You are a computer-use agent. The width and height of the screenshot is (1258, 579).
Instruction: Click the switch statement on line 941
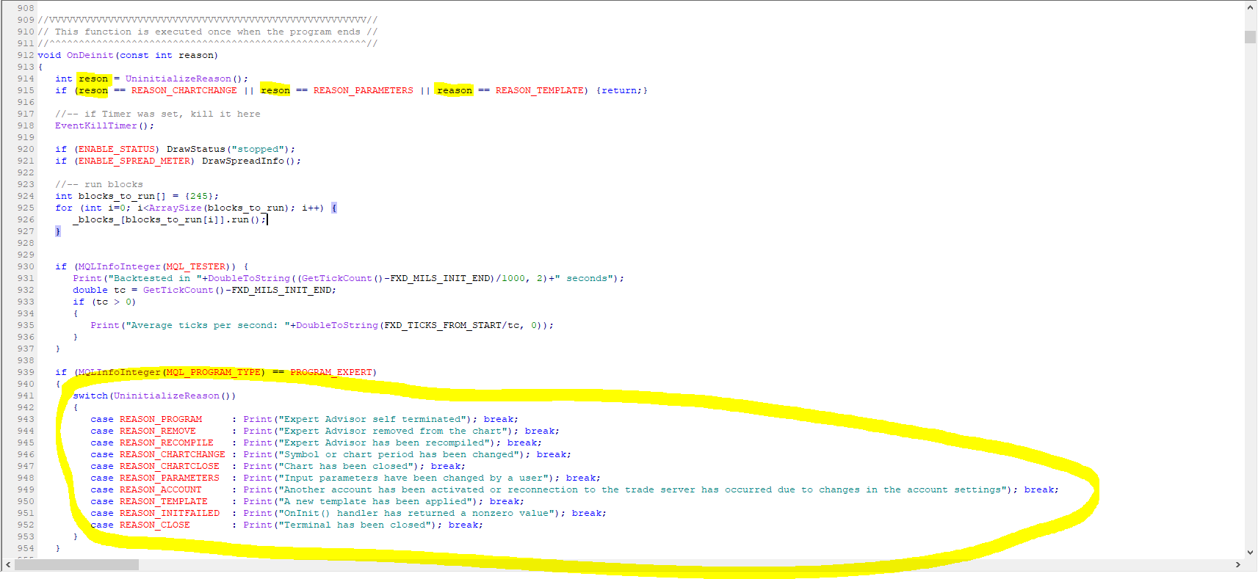point(154,396)
